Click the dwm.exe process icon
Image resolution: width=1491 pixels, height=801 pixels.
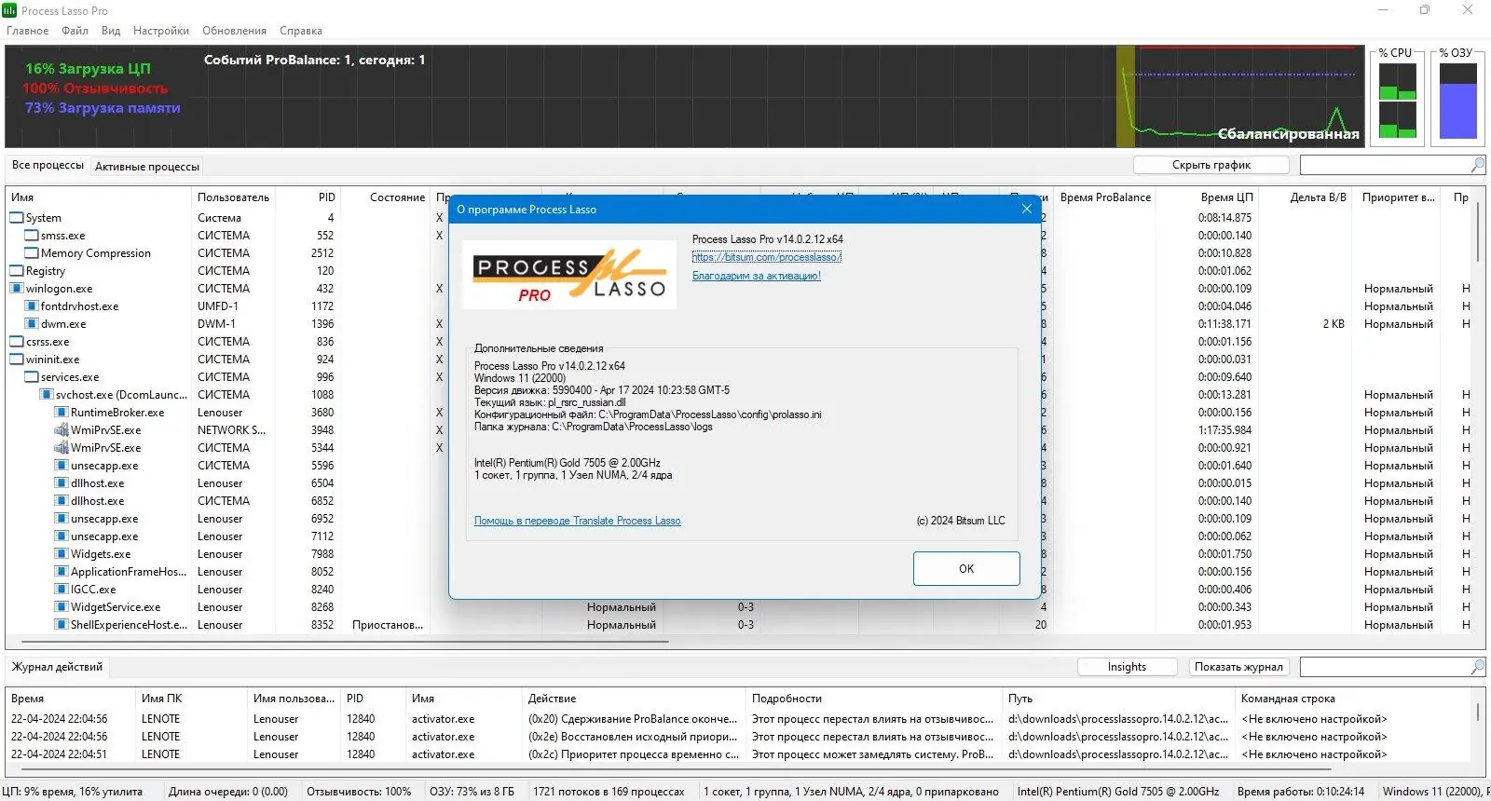(x=32, y=324)
